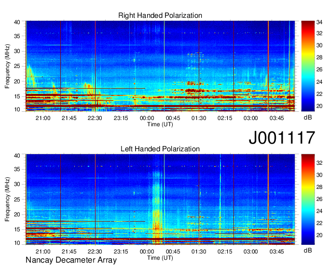Click the 26 value on Right Handed color bar
This screenshot has height=266, width=328.
[319, 69]
